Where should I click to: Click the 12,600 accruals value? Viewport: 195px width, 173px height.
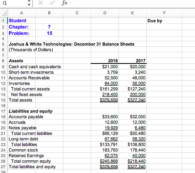point(111,122)
